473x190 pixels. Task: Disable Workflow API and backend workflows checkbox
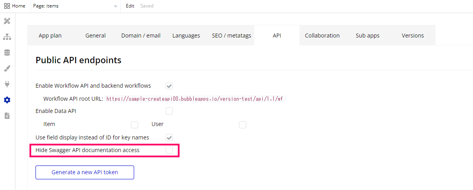[169, 86]
